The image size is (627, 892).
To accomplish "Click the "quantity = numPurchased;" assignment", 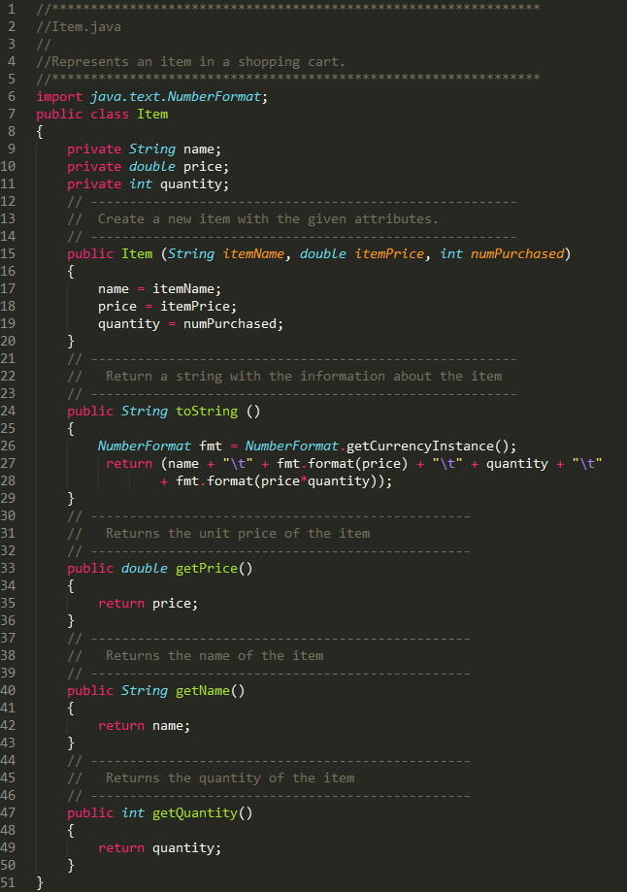I will click(190, 323).
